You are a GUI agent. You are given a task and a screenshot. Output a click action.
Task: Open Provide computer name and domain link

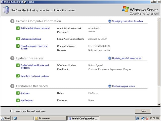point(34,47)
